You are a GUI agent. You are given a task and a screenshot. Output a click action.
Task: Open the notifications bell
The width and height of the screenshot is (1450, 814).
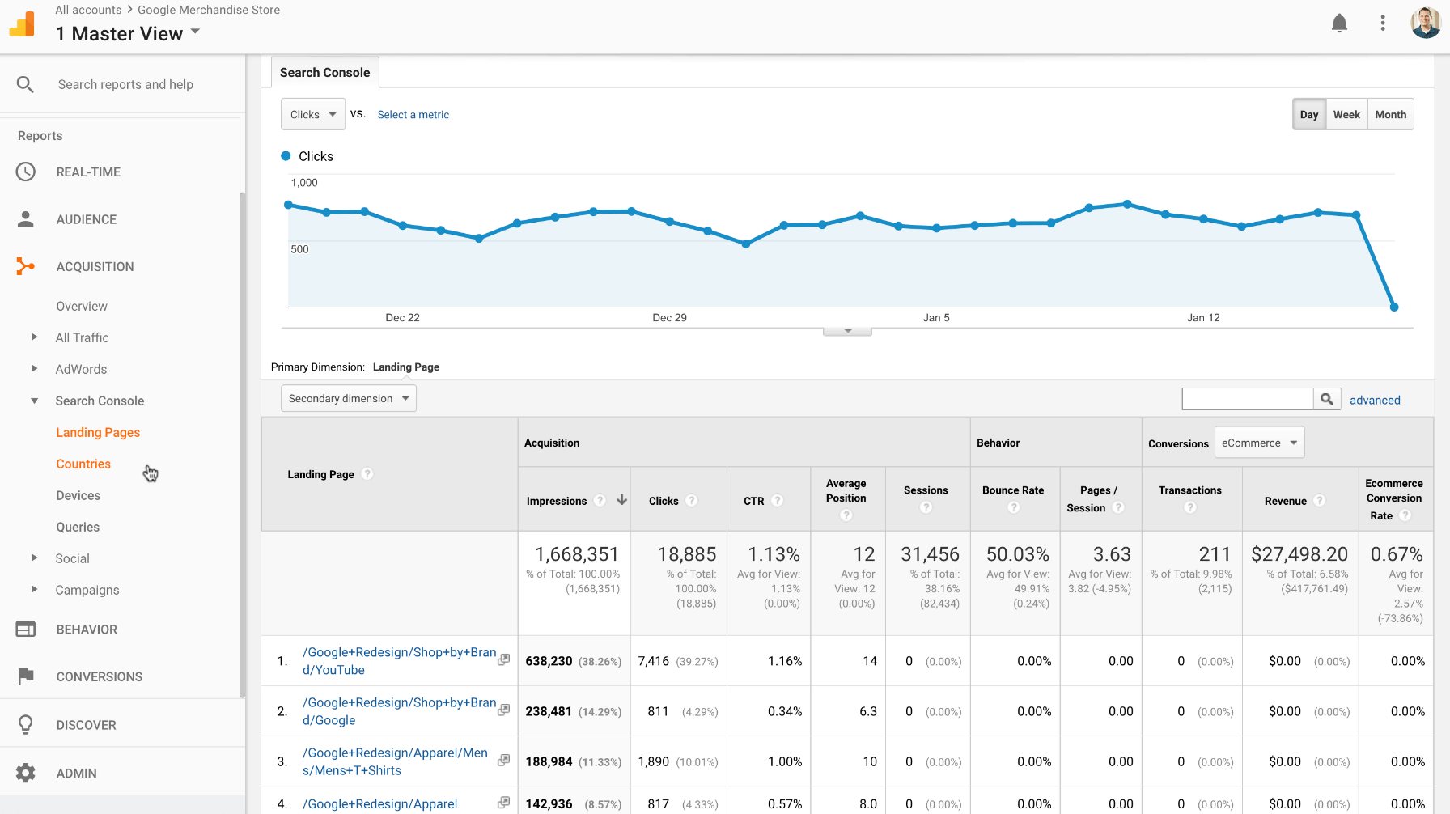coord(1339,23)
